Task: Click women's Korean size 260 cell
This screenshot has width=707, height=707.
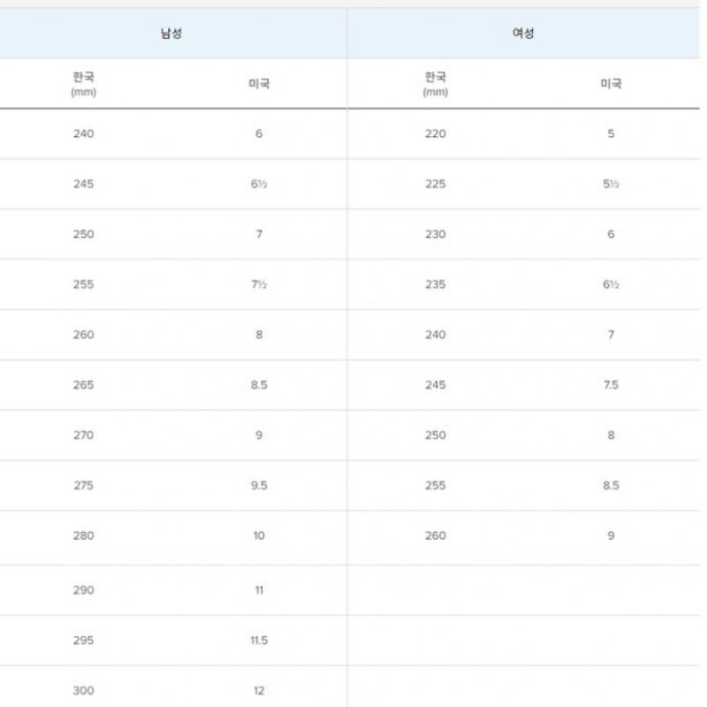Action: [x=436, y=536]
